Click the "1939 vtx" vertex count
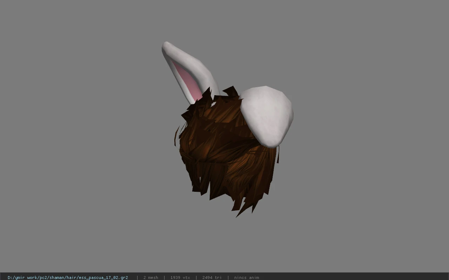 pos(180,278)
